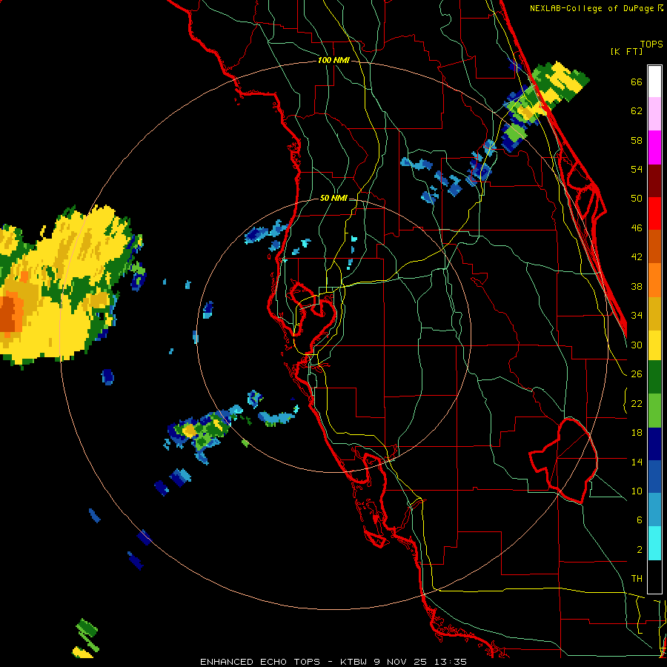Screen dimensions: 667x667
Task: Click the 42 legend value
Action: coord(637,257)
